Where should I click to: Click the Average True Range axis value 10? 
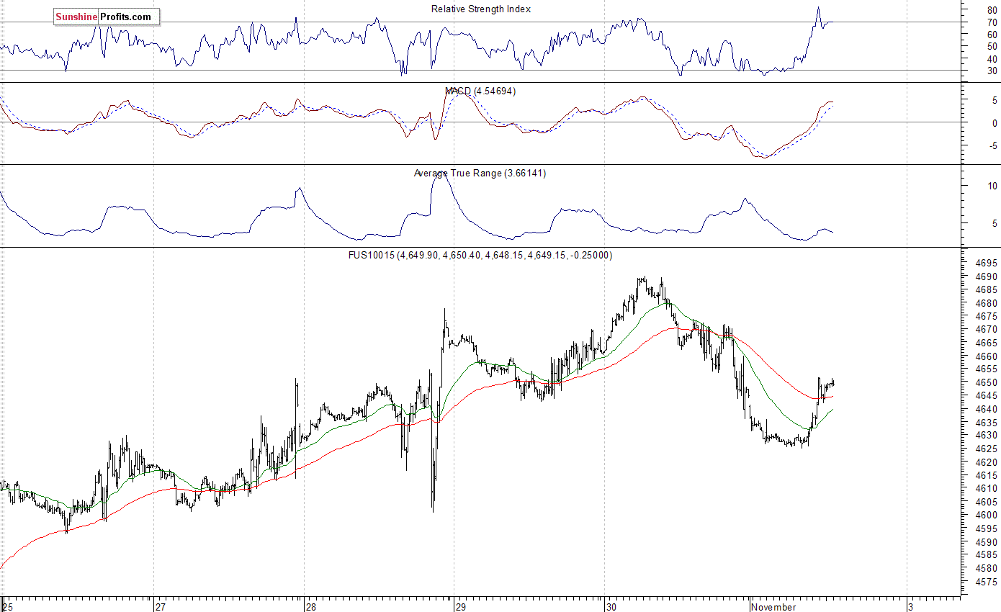click(x=992, y=186)
